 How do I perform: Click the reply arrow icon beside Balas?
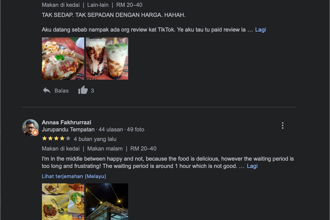click(47, 91)
